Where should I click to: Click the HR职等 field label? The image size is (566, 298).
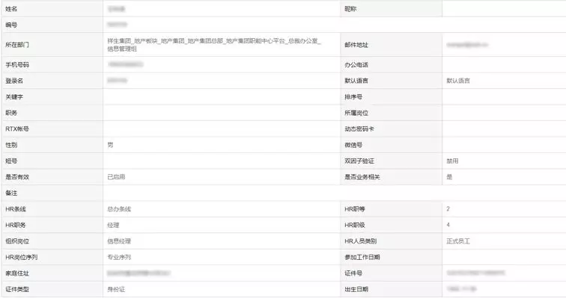[354, 208]
